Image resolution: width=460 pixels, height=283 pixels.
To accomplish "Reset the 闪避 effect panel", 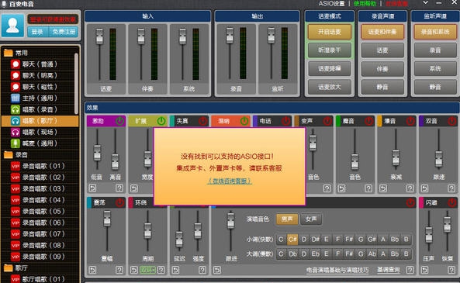I will click(425, 270).
